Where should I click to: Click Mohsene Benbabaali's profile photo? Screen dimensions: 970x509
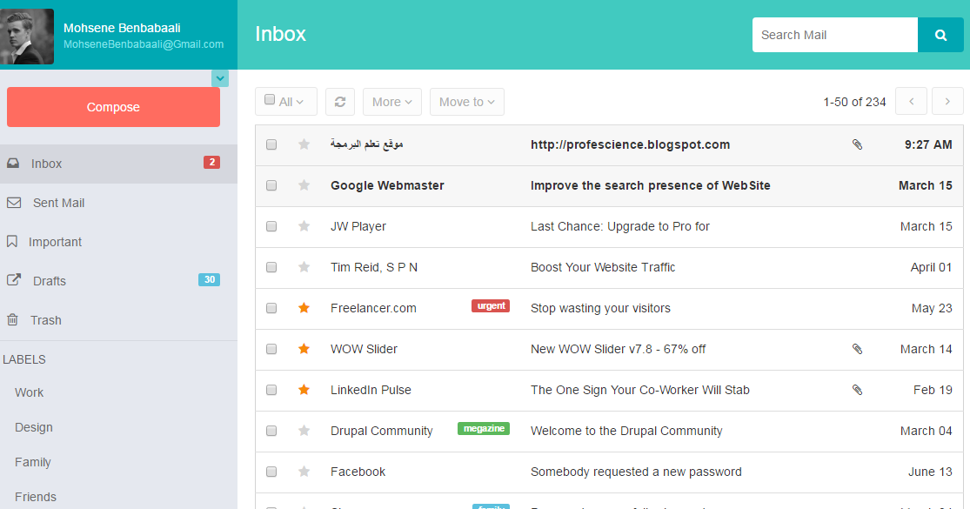point(28,37)
